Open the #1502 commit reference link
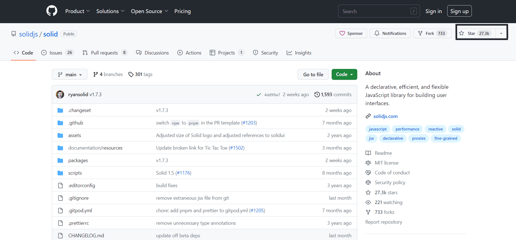The height and width of the screenshot is (240, 516). 237,148
